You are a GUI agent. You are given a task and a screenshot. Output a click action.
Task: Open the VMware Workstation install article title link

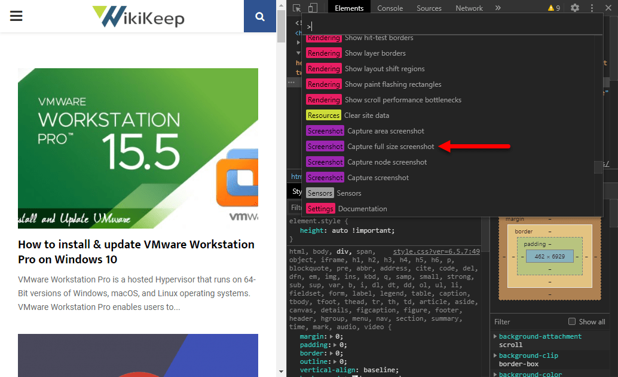point(136,252)
